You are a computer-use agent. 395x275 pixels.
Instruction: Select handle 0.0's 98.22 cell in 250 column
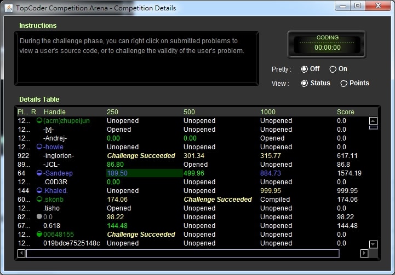(115, 217)
